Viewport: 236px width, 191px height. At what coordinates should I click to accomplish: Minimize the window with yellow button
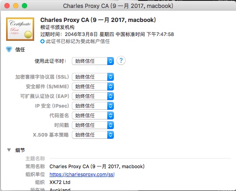[x=16, y=6]
